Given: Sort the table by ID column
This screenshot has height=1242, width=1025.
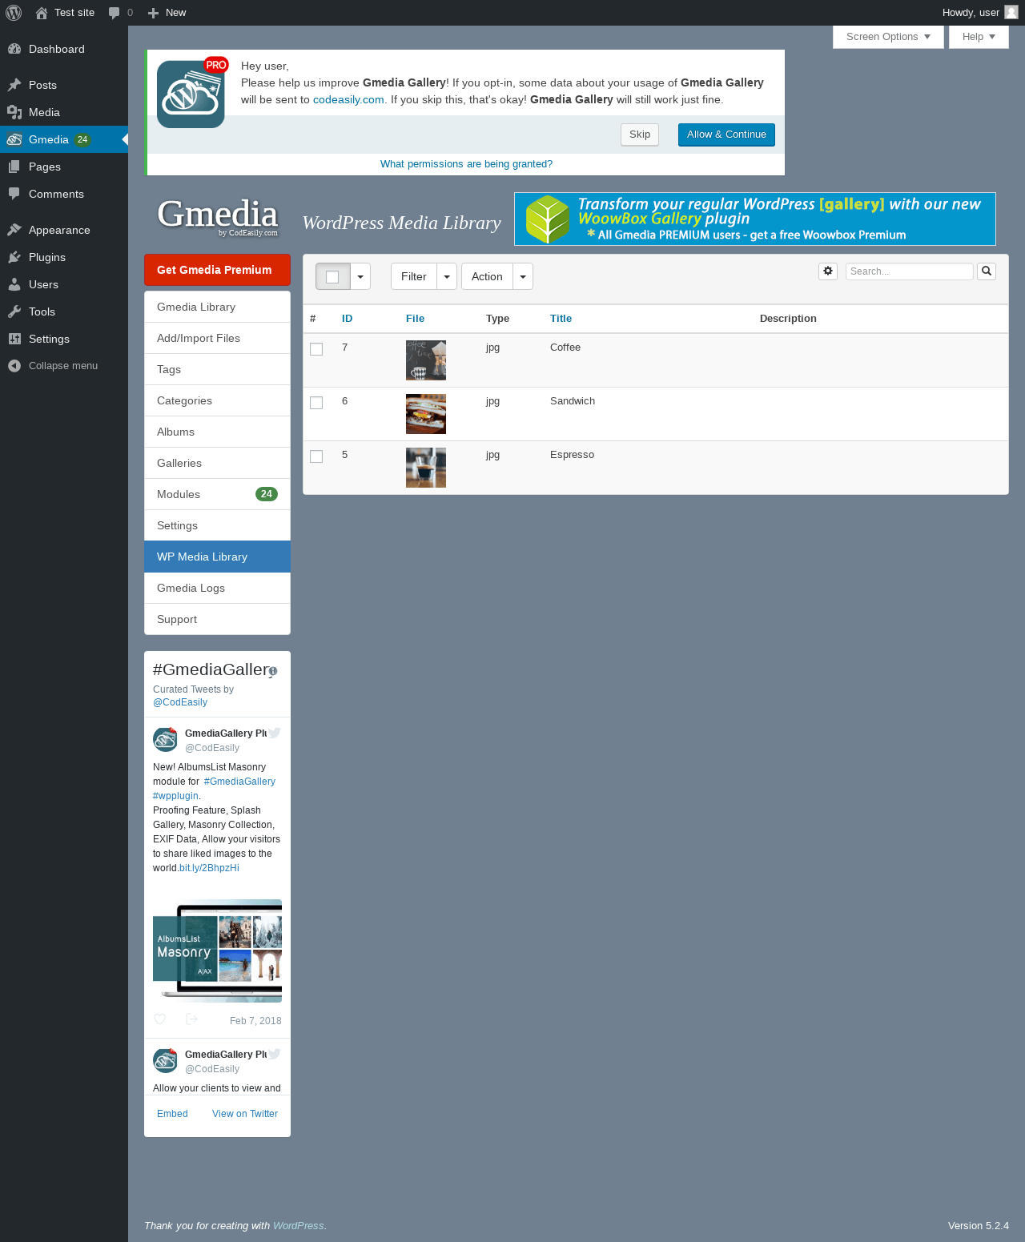Looking at the screenshot, I should [347, 319].
